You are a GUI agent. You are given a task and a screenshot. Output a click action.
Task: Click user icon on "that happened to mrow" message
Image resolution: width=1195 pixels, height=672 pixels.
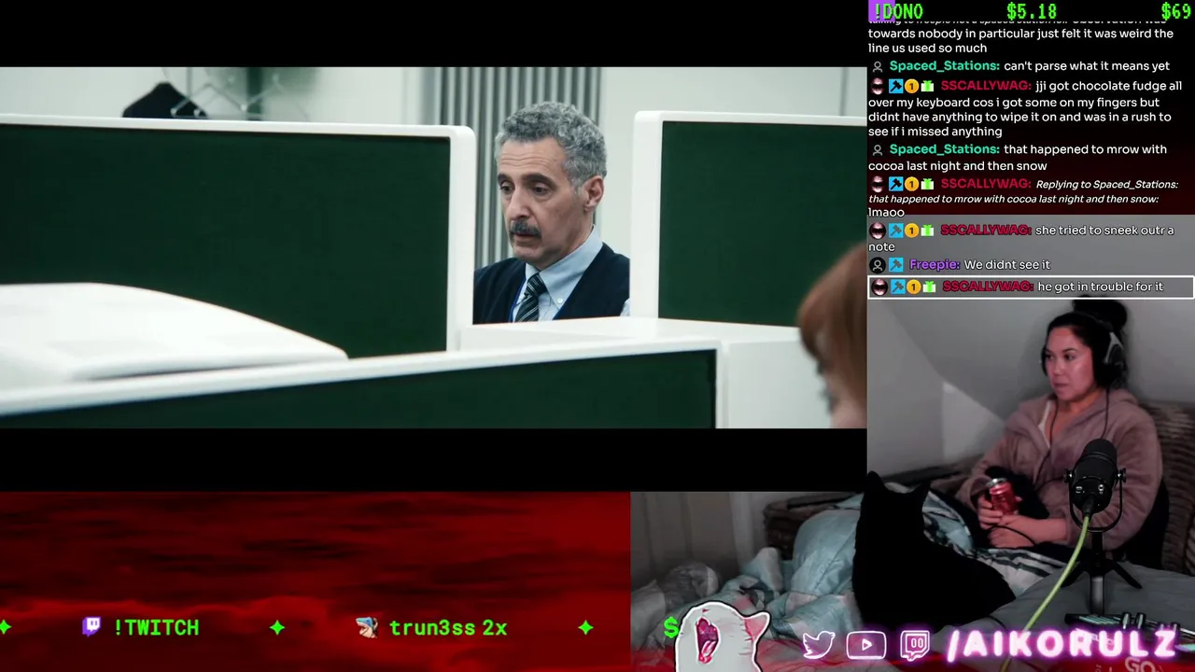878,149
